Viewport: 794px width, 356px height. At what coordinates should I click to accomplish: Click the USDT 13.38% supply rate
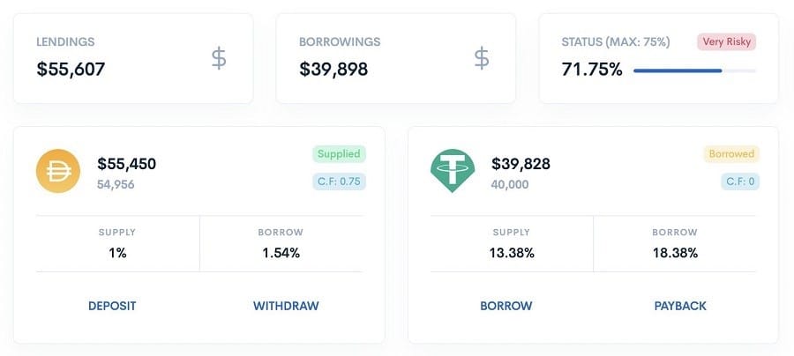tap(512, 253)
